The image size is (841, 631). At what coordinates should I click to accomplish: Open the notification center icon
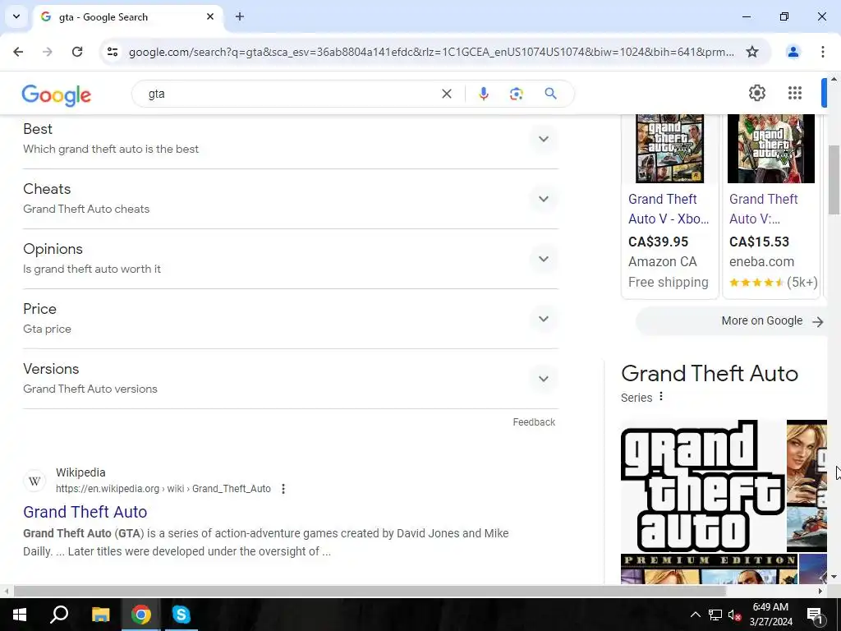click(814, 615)
